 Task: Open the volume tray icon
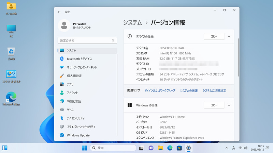[x=245, y=148]
